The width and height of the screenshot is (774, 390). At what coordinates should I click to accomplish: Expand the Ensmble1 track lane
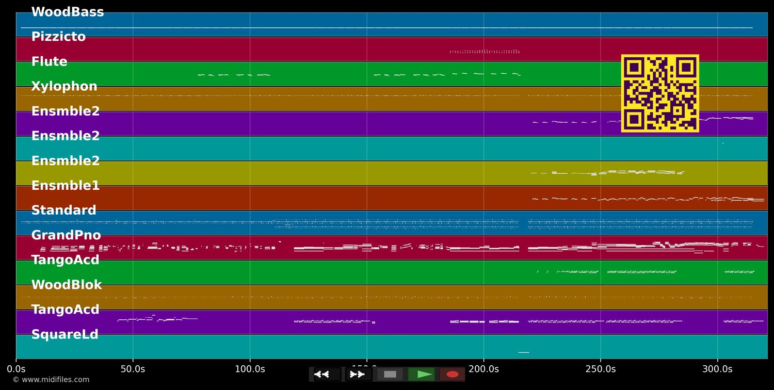point(66,185)
